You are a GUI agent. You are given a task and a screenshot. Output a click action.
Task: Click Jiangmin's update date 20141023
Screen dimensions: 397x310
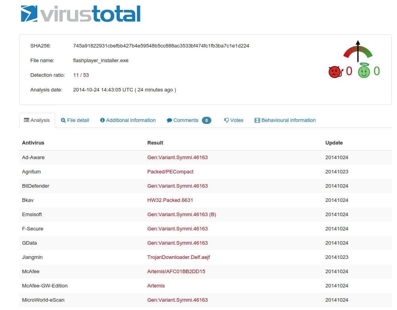click(337, 257)
